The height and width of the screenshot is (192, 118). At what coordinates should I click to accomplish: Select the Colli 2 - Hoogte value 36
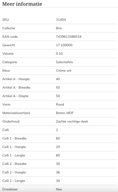pos(58,172)
